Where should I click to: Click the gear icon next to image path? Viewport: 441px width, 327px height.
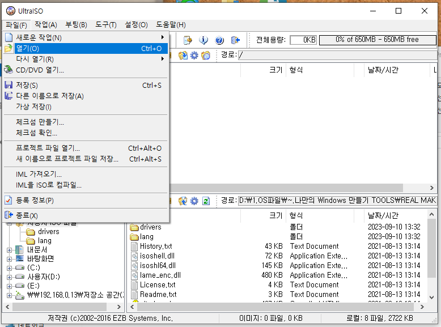pos(194,56)
